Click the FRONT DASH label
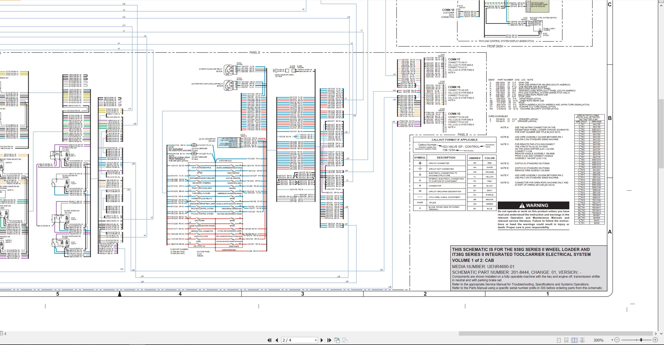The width and height of the screenshot is (664, 345). [495, 46]
